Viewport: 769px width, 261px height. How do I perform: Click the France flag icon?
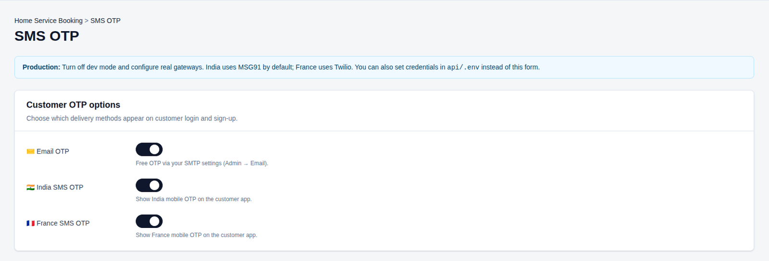[30, 224]
